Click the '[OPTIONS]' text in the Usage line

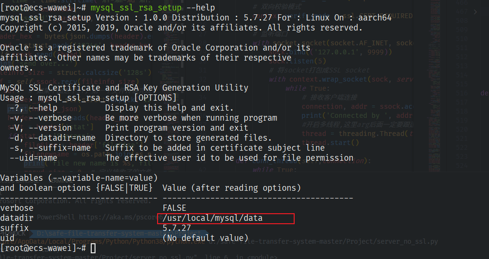tap(155, 98)
